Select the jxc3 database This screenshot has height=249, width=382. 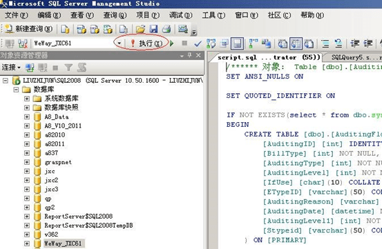(51, 189)
